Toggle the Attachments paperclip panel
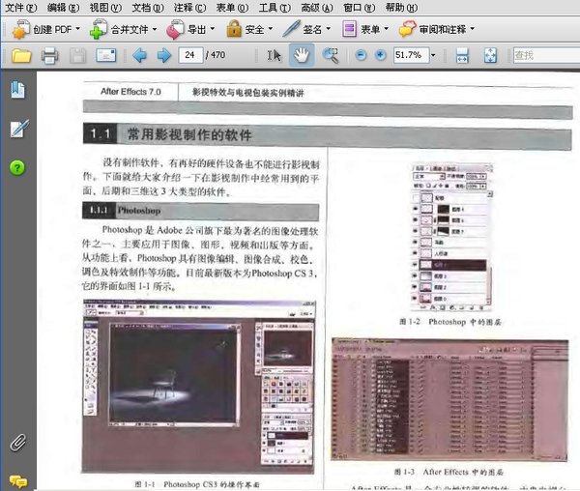 coord(17,443)
